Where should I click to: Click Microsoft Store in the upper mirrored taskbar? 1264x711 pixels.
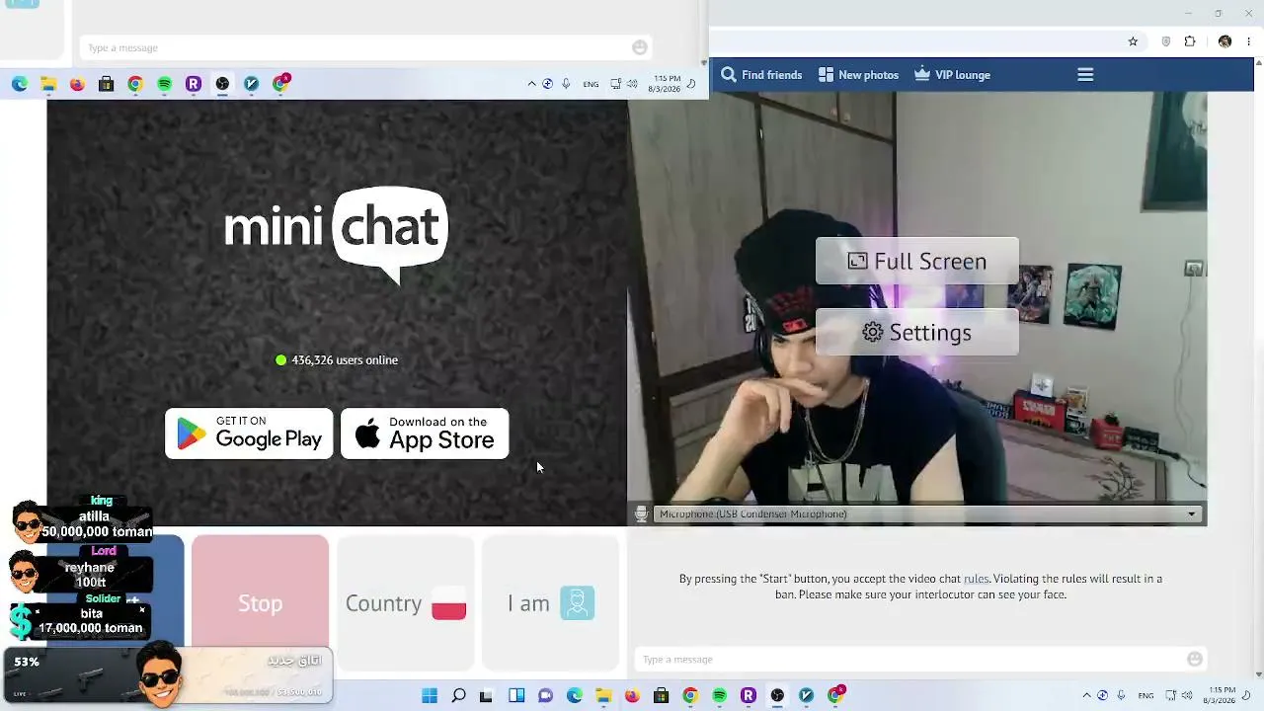106,84
